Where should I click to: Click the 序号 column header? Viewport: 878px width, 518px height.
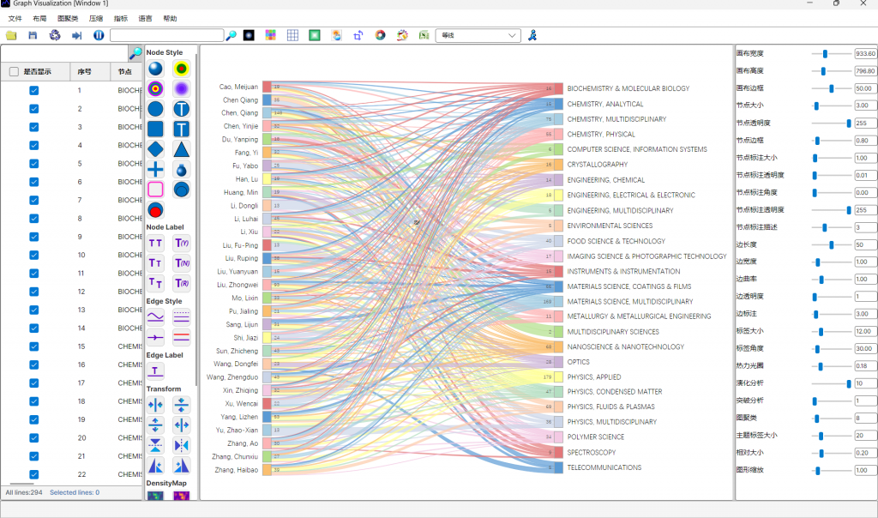pyautogui.click(x=84, y=72)
